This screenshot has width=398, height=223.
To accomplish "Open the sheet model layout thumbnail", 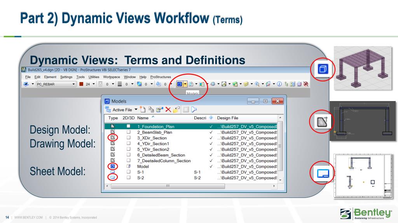I will point(363,175).
